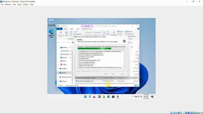The height and width of the screenshot is (114, 203).
Task: Switch to details view layout icon
Action: 135,85
